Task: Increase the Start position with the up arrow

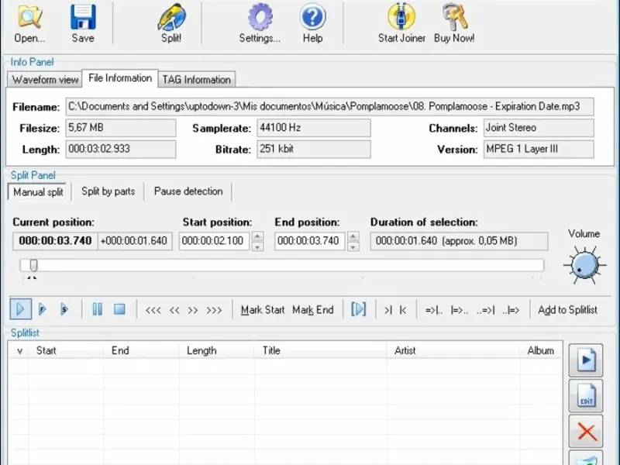Action: click(257, 236)
